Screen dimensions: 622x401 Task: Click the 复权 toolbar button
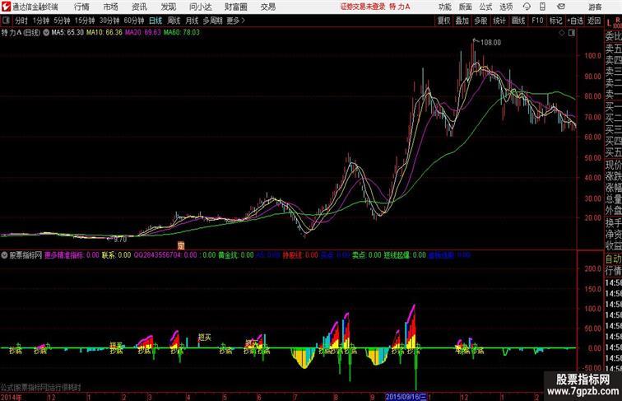pos(444,21)
